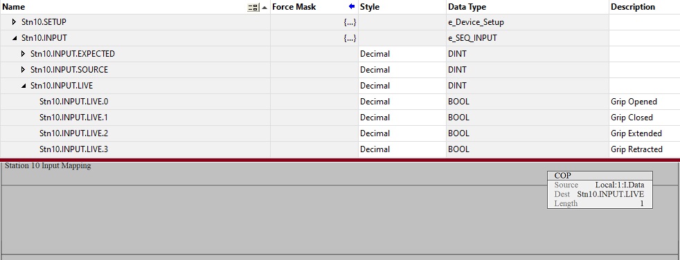Click Style cell of Stn10.INPUT.LIVE
The width and height of the screenshot is (680, 260).
[402, 86]
